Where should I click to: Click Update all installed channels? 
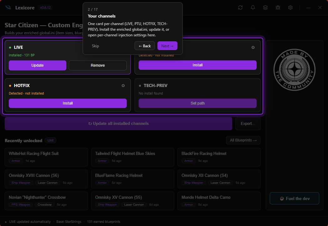118,123
